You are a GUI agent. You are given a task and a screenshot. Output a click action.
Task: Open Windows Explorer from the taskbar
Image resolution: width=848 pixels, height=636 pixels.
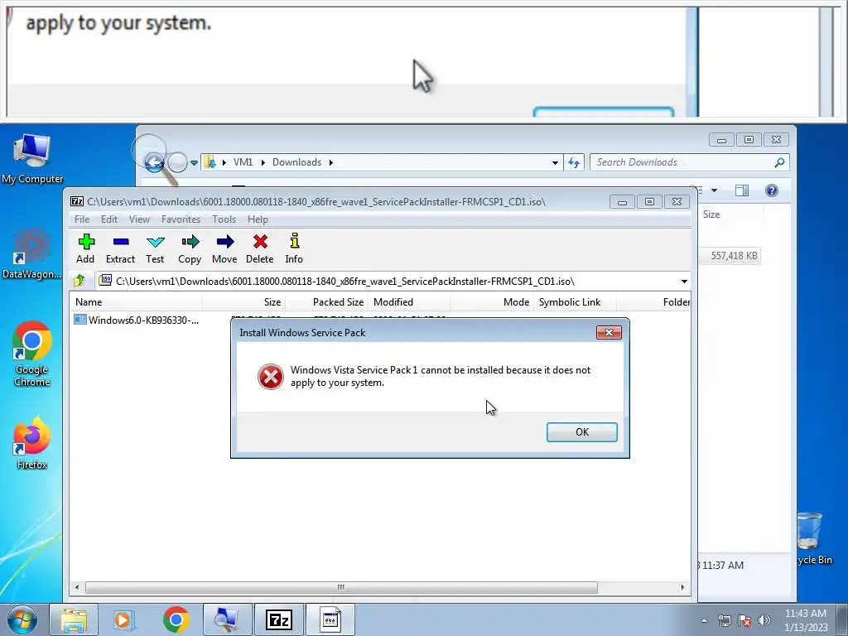(74, 619)
